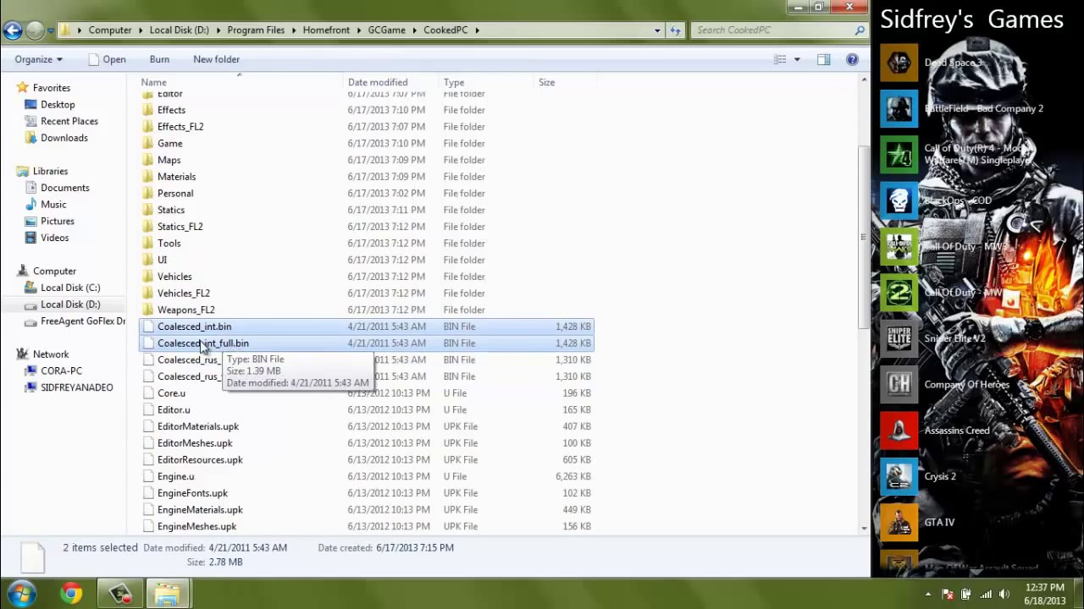Select the Core.u file

click(171, 393)
